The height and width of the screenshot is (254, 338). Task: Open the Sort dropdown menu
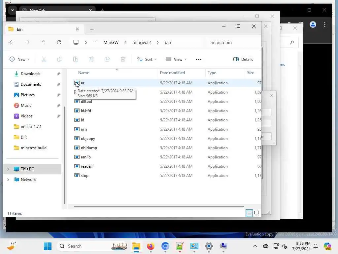pyautogui.click(x=147, y=60)
